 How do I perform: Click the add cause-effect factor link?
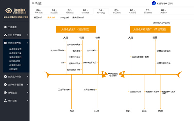(x=161, y=23)
